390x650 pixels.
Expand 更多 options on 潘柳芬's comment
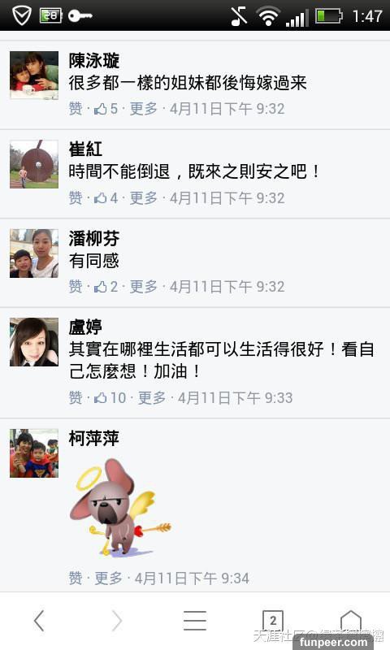coord(143,287)
